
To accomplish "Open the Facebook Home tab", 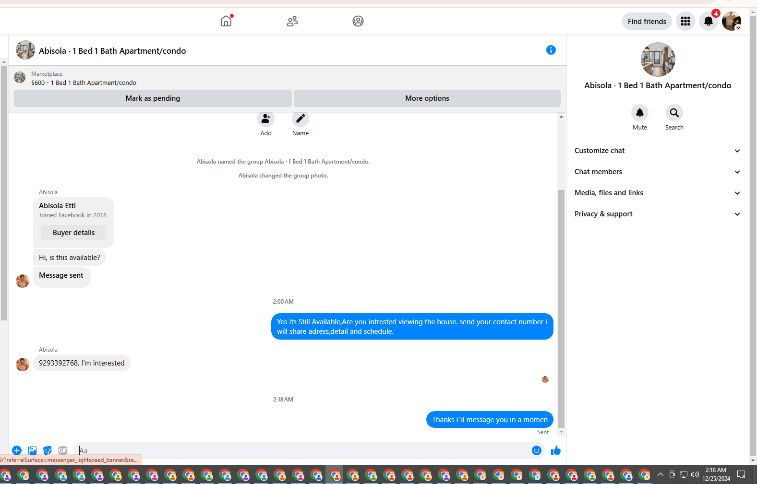I will click(226, 21).
